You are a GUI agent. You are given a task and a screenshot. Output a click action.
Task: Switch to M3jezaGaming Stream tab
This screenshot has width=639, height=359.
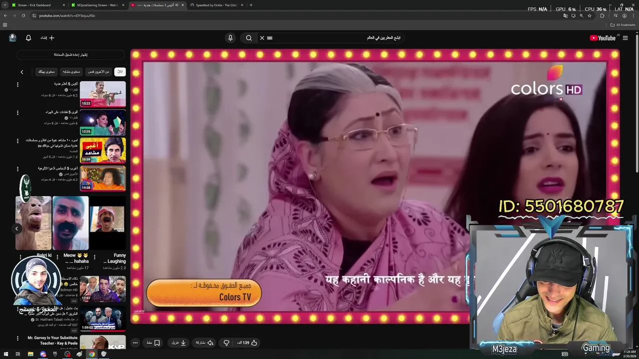point(97,5)
